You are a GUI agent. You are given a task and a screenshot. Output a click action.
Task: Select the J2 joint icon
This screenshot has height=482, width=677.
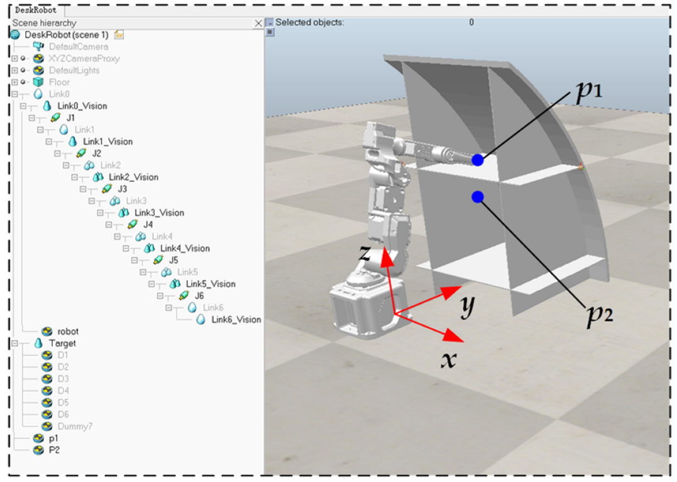[81, 153]
